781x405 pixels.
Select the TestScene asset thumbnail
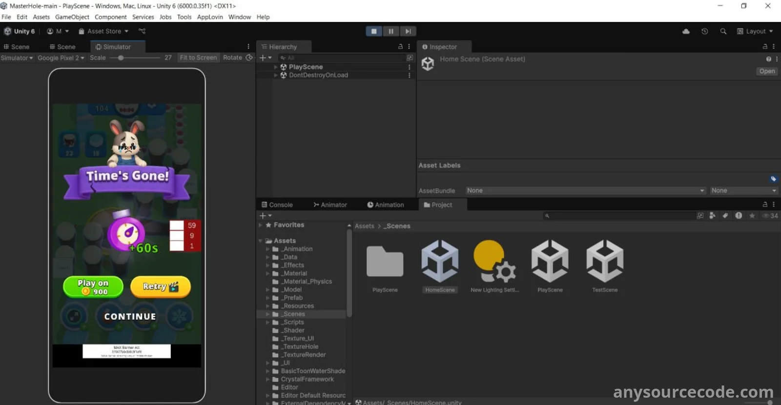click(604, 261)
